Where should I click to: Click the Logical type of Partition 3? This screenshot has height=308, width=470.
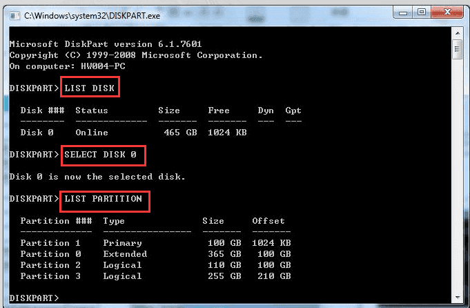(x=122, y=276)
